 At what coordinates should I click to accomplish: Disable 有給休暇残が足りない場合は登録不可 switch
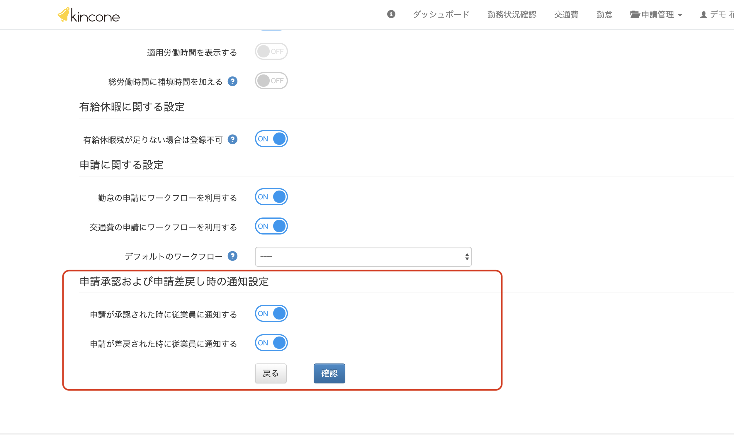271,139
